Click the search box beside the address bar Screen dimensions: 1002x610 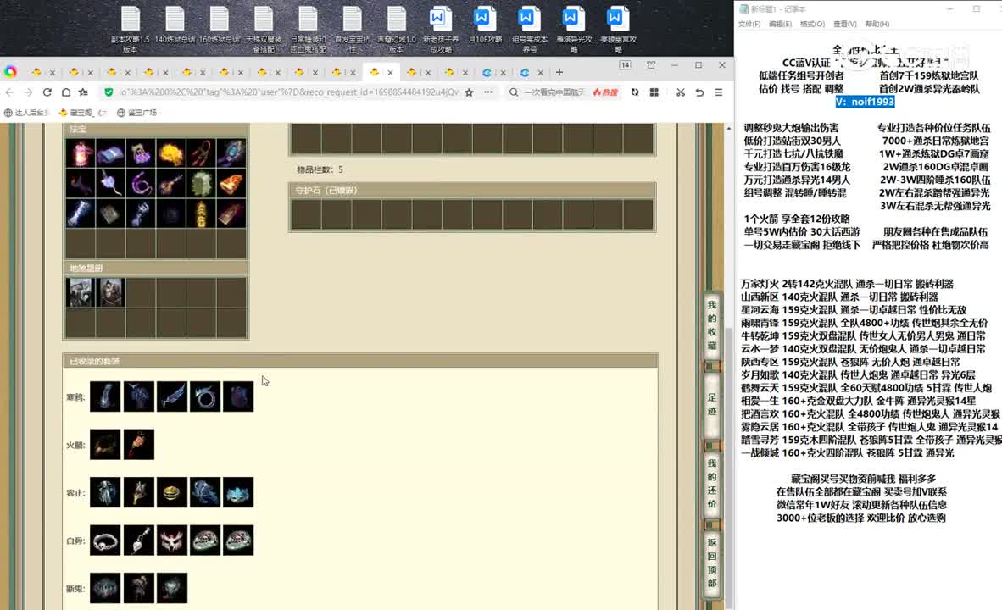pyautogui.click(x=554, y=92)
